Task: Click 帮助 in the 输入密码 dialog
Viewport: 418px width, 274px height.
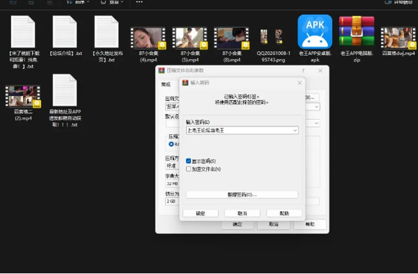Action: [284, 213]
